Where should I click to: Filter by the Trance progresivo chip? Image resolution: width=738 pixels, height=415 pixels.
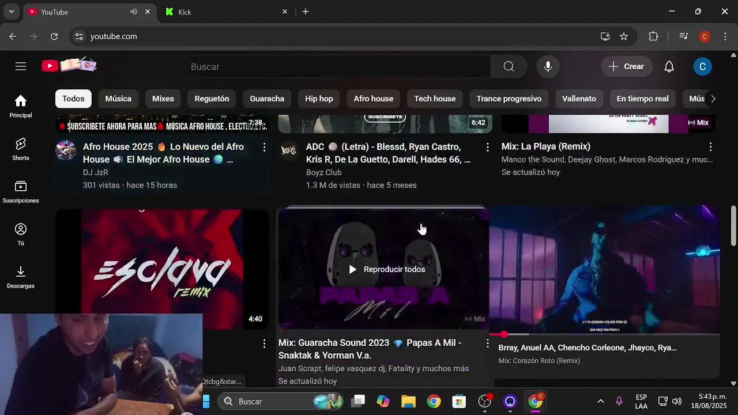(509, 99)
